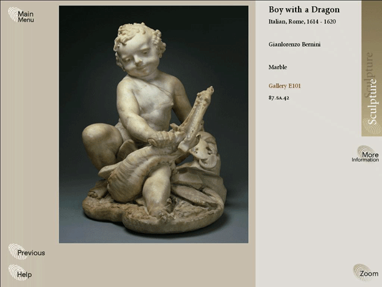The height and width of the screenshot is (287, 382).
Task: Click the fingerprint icon behind More Information
Action: 365,152
